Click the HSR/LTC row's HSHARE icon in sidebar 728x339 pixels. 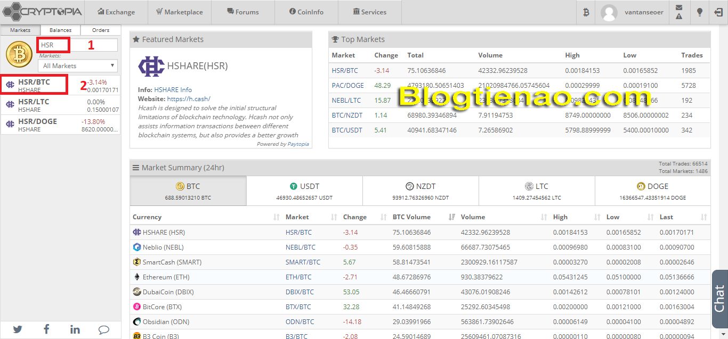click(10, 104)
